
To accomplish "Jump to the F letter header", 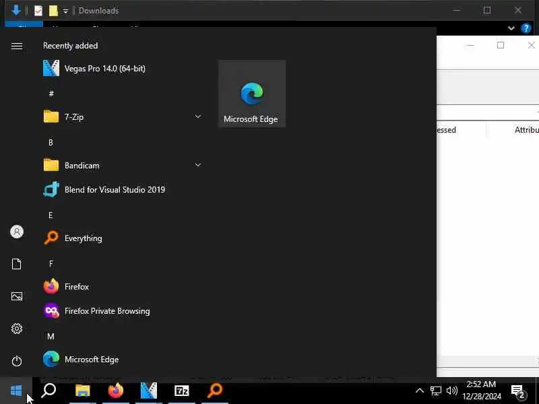I will [x=51, y=264].
